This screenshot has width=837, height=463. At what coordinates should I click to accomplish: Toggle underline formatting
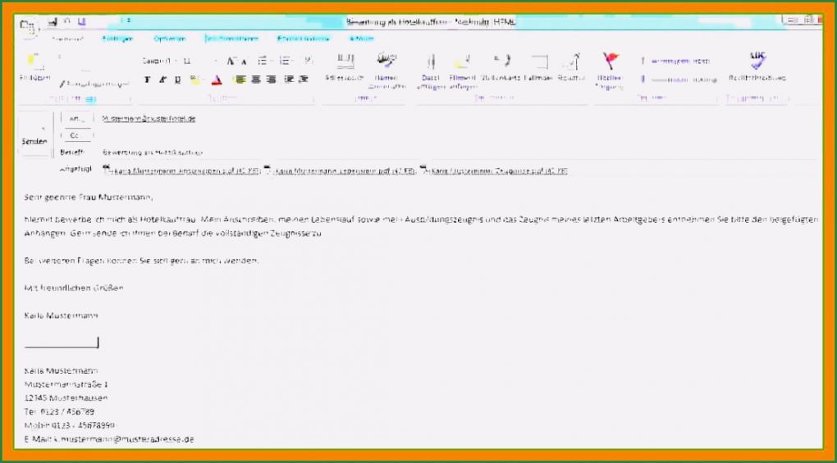point(176,79)
